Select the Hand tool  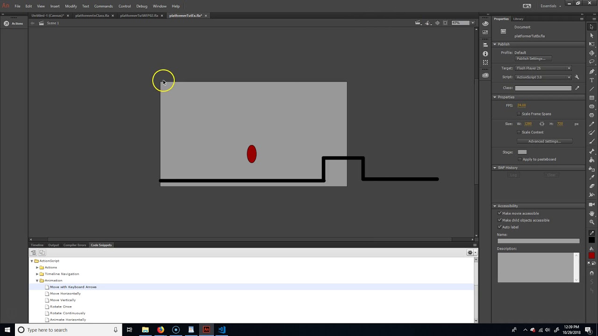tap(591, 213)
